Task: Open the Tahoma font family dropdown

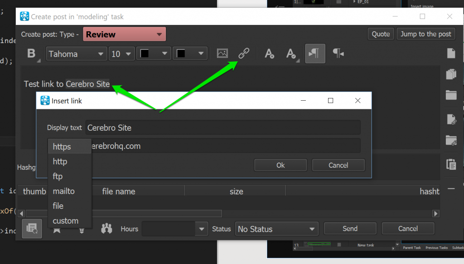Action: (76, 54)
